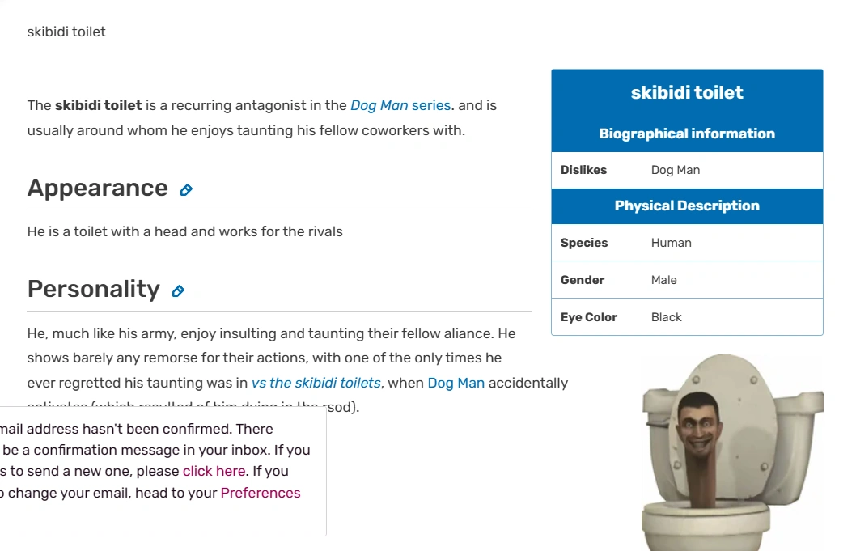Go to Preferences from the email notice
856x551 pixels.
click(260, 493)
